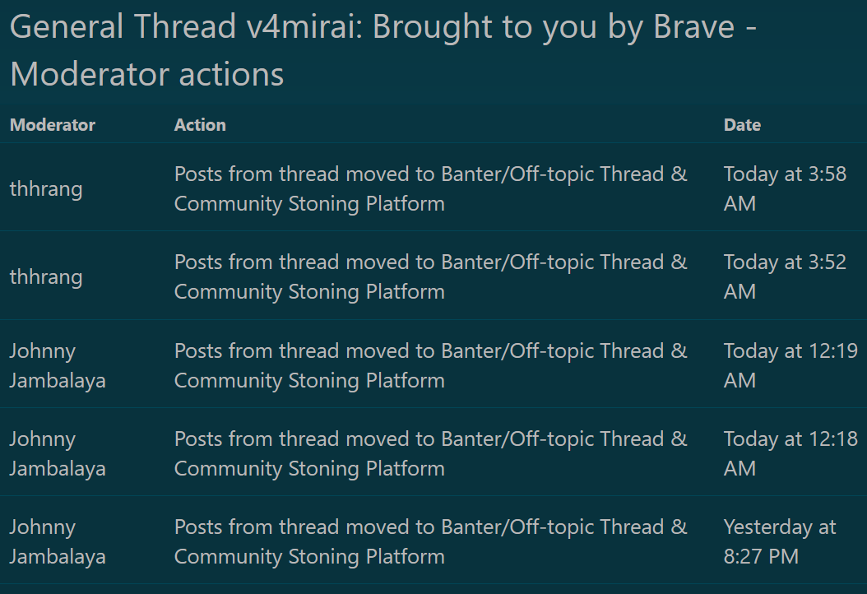This screenshot has height=594, width=867.
Task: Click the Today at 3:52 AM timestamp
Action: click(x=786, y=276)
